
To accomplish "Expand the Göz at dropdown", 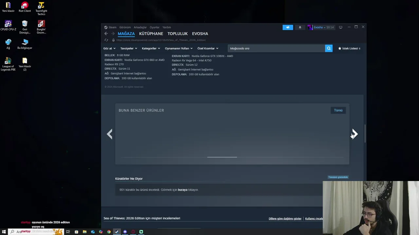I will coord(109,48).
